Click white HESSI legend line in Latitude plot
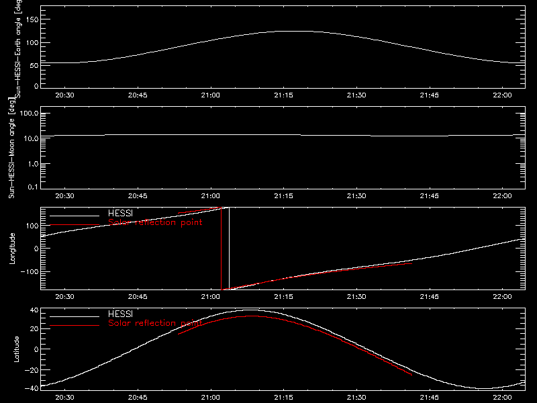Viewport: 537px width, 403px height. (x=75, y=316)
